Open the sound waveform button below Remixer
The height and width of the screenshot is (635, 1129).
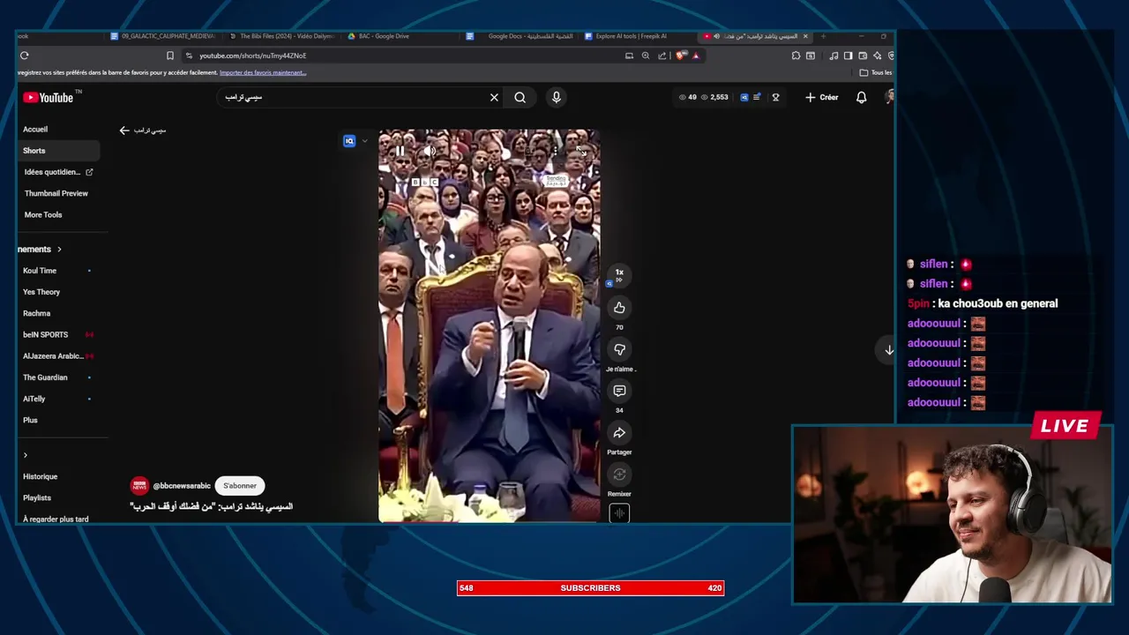(619, 513)
